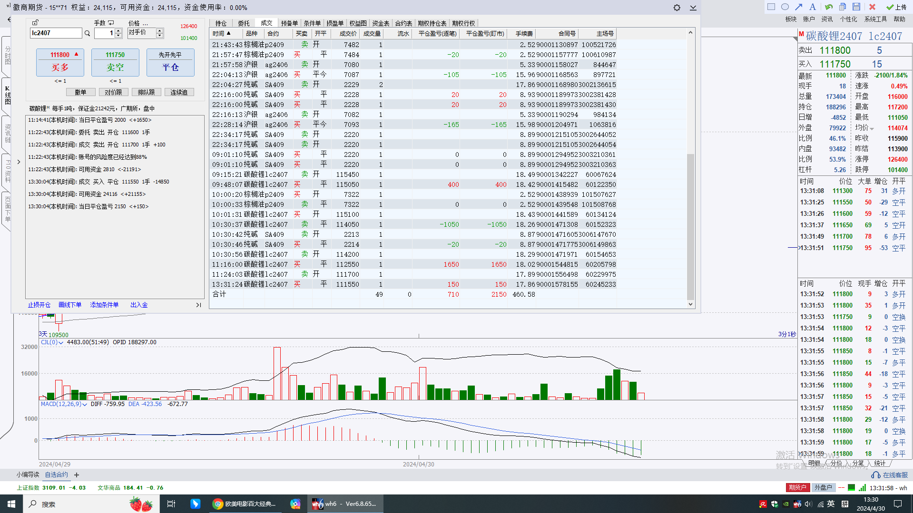
Task: Click the contract code field lc2407
Action: tap(56, 33)
